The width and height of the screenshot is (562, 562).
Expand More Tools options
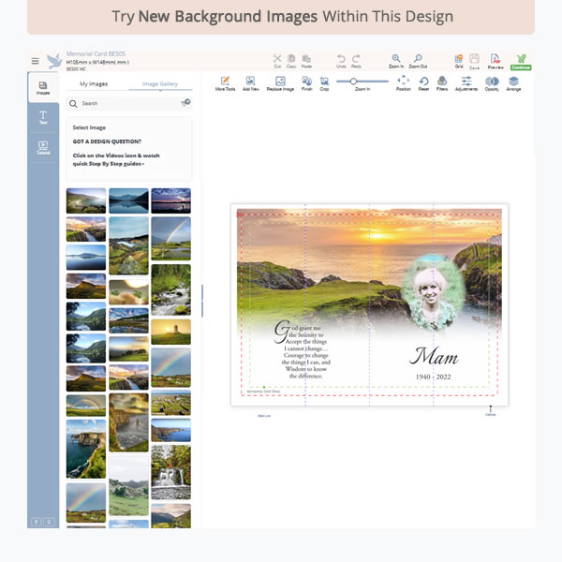(225, 82)
